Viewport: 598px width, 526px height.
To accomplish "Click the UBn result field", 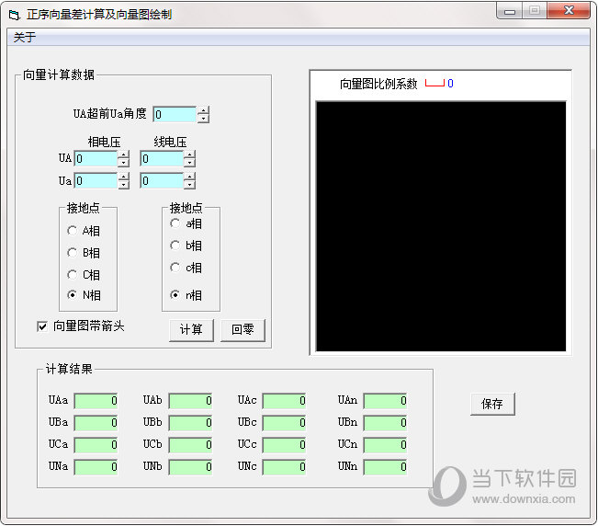I will pos(385,423).
